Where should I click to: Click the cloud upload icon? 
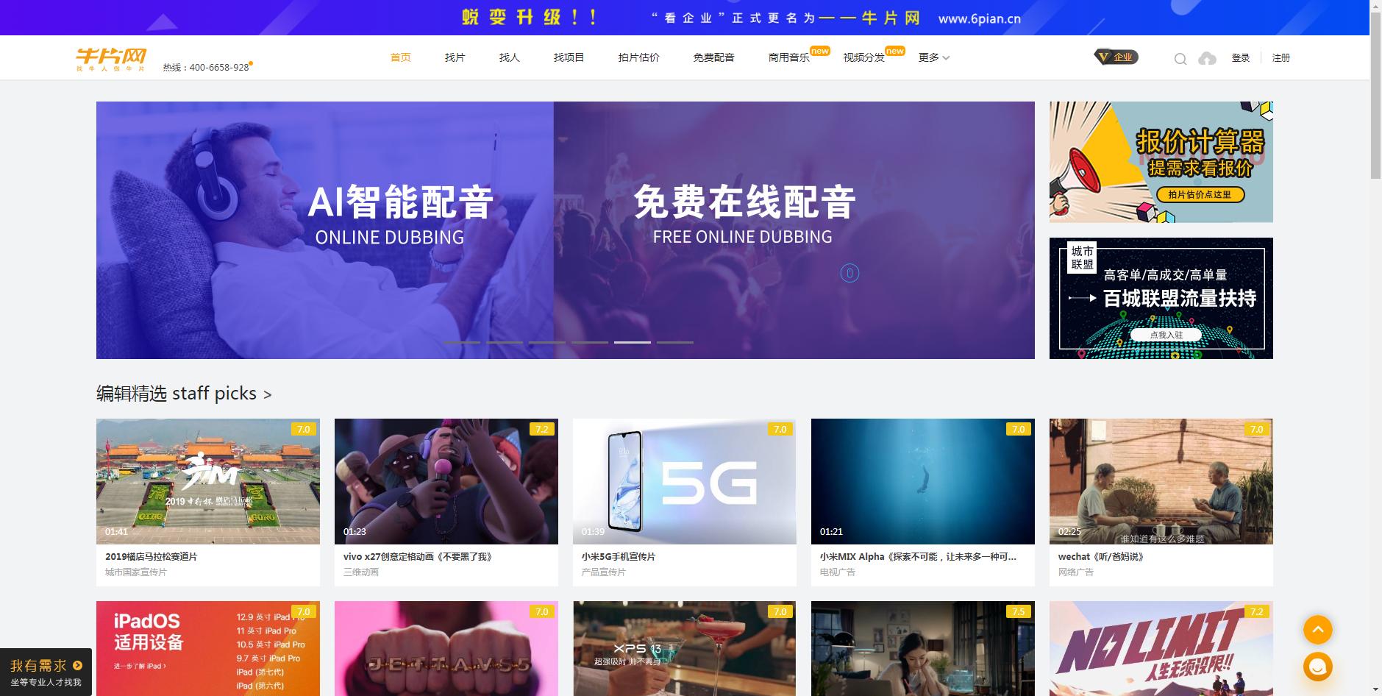click(x=1207, y=58)
